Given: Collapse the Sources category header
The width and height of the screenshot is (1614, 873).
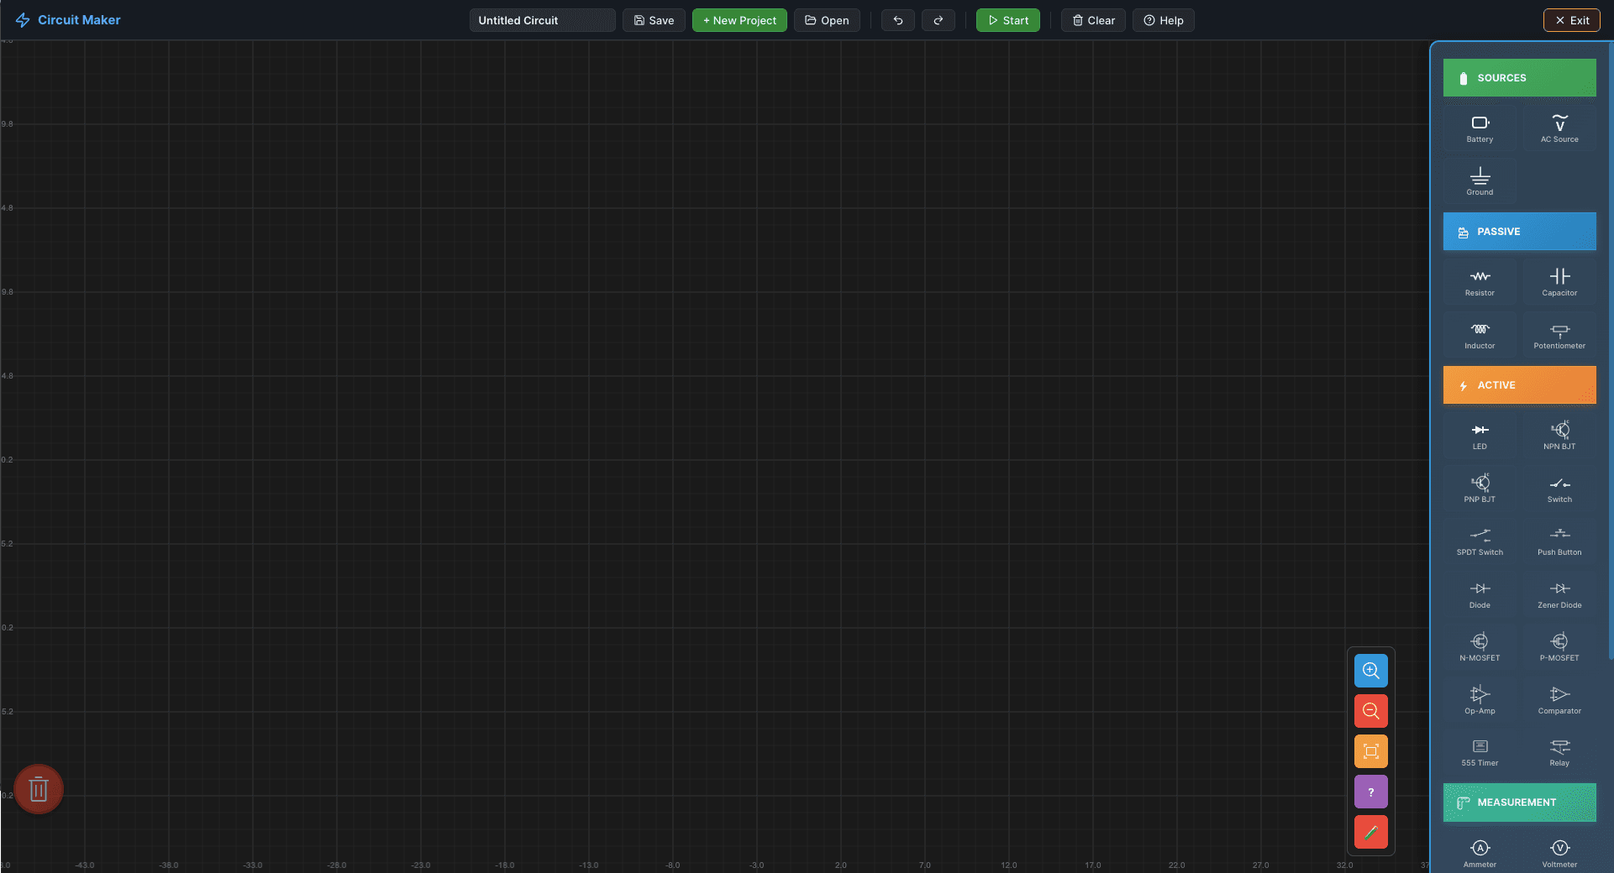Looking at the screenshot, I should 1519,78.
